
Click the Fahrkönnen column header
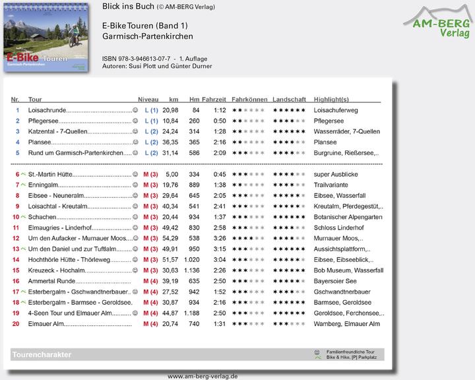[249, 100]
